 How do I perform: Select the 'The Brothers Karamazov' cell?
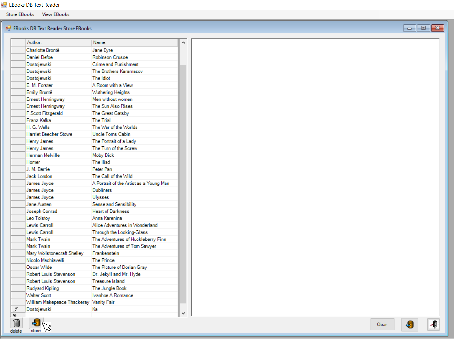135,71
